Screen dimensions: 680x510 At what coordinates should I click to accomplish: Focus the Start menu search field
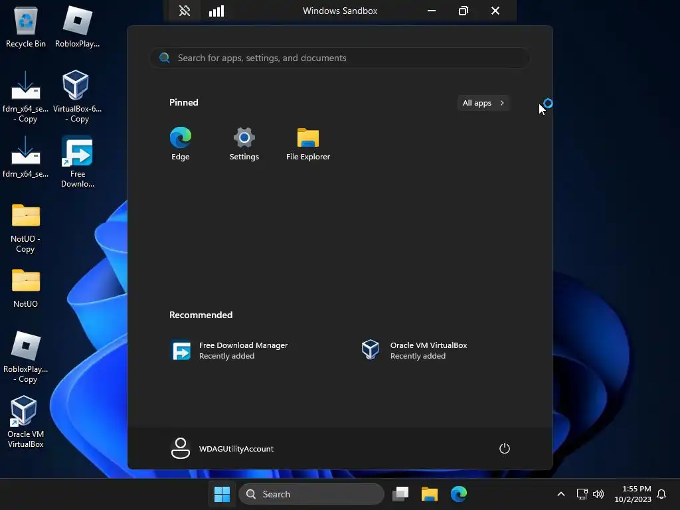coord(340,58)
